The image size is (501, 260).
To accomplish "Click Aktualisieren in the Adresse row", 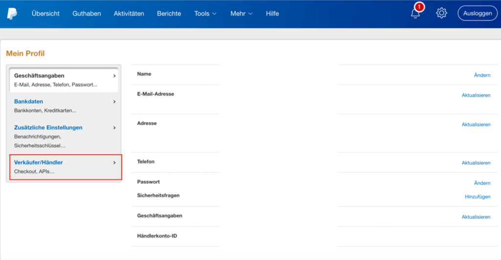I will pos(476,125).
